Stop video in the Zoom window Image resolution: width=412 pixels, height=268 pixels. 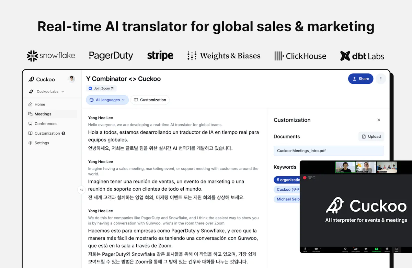click(316, 249)
